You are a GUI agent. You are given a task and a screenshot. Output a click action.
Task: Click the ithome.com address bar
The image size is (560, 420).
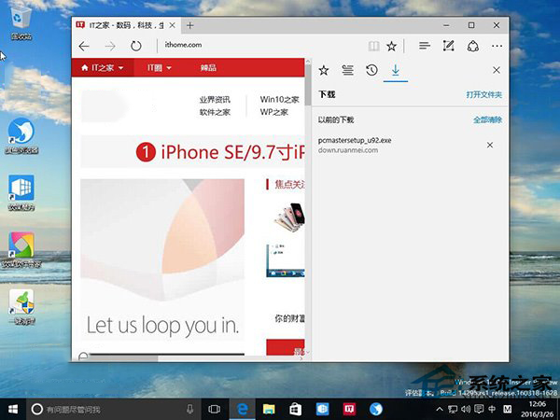coord(260,45)
